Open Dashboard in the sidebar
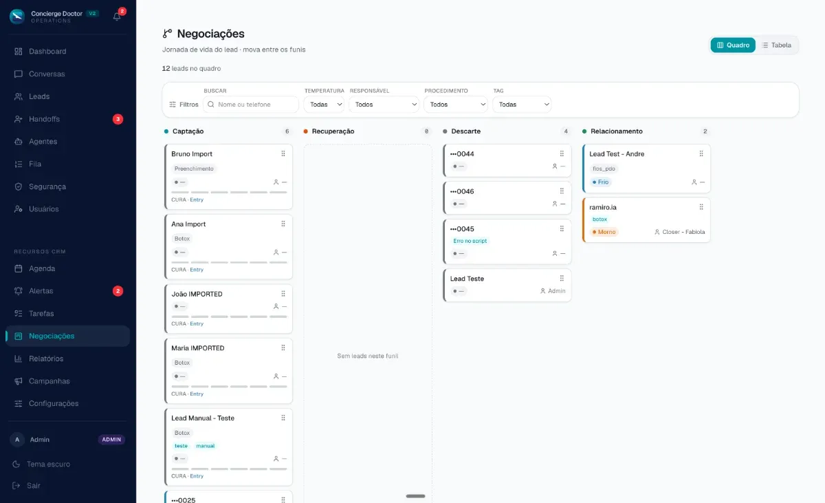Viewport: 825px width, 503px height. (x=67, y=52)
